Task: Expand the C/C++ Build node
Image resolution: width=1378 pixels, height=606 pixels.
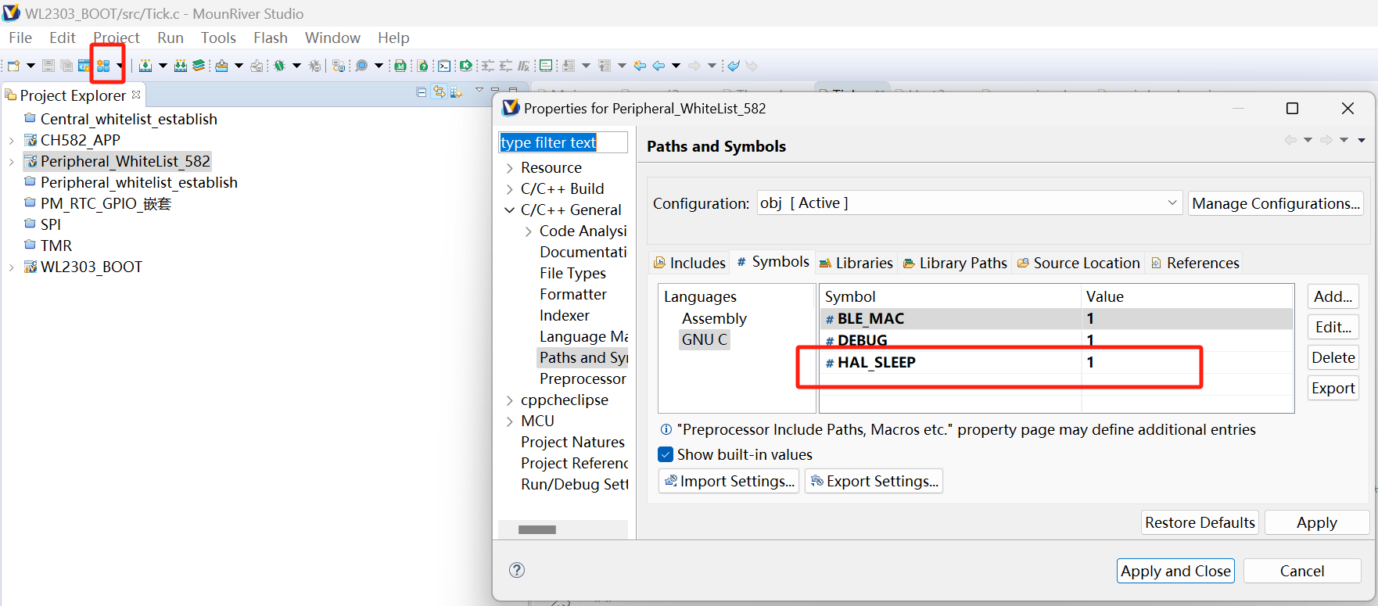Action: click(x=510, y=189)
